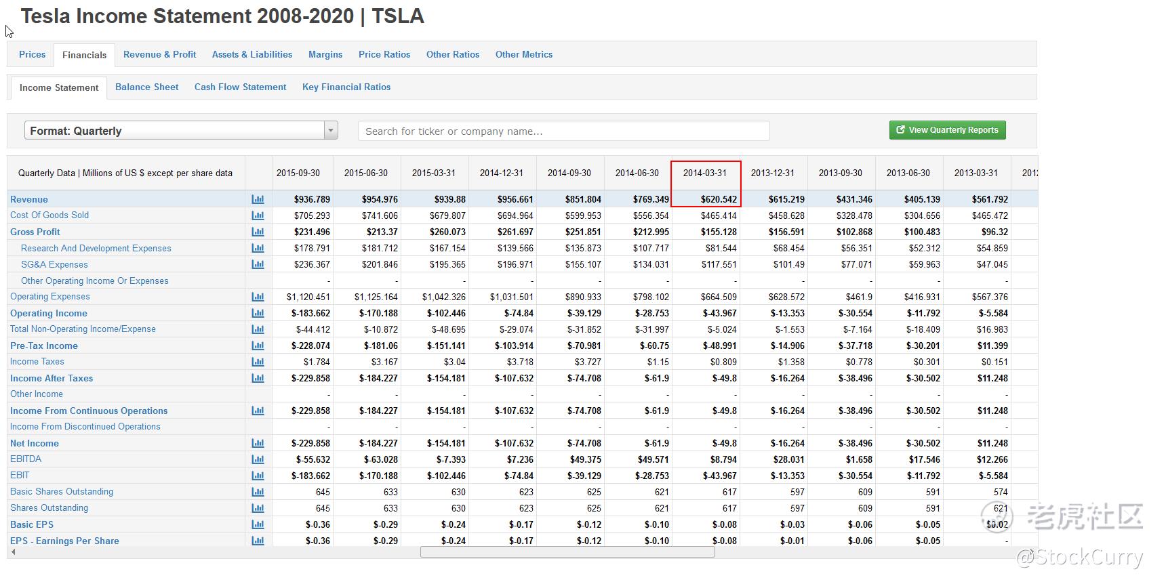Click operating expenses value $1,125.164
1166x584 pixels.
coord(376,297)
